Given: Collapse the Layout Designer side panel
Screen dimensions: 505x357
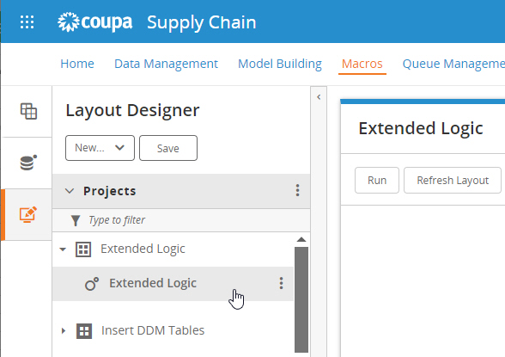Looking at the screenshot, I should pyautogui.click(x=319, y=97).
